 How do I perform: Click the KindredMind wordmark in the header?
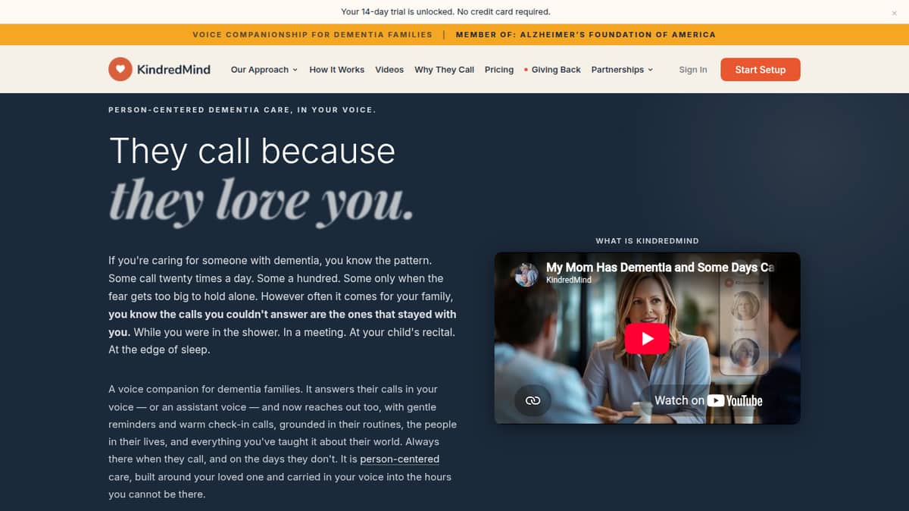point(173,70)
